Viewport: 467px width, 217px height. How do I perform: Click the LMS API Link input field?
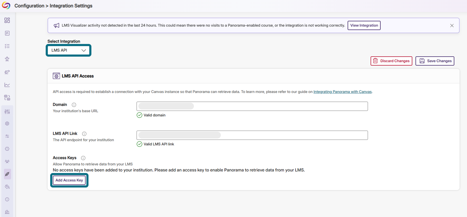252,135
